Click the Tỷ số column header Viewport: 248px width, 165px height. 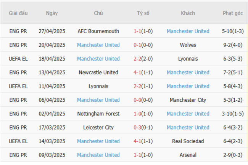(143, 13)
